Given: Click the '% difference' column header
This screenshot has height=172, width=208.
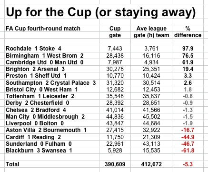Looking at the screenshot, I should pos(188,32).
